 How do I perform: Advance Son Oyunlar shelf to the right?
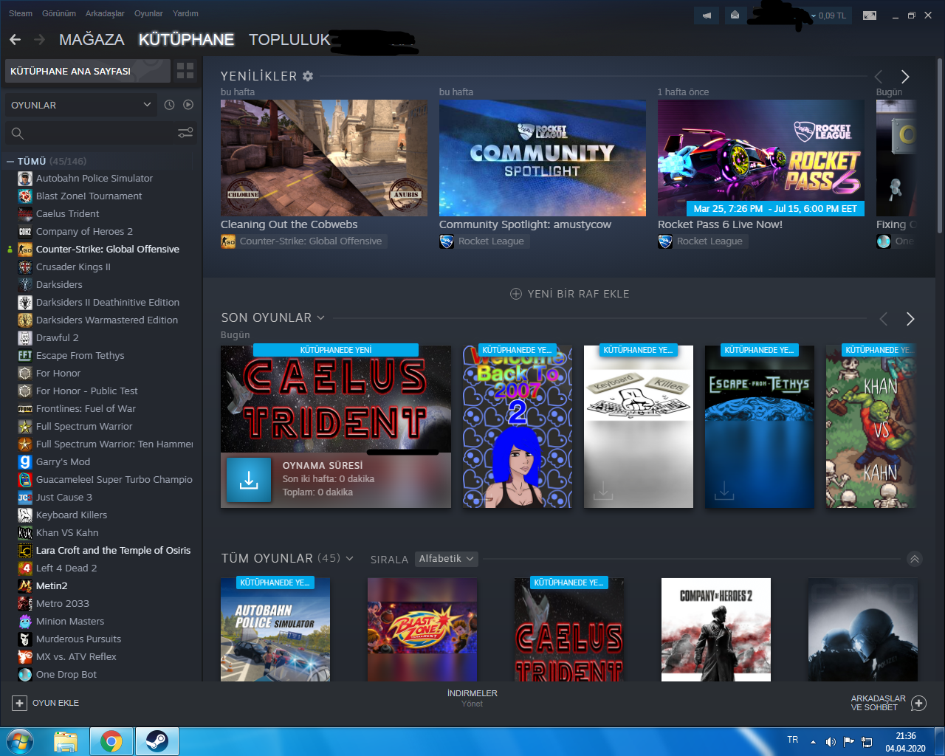coord(910,319)
